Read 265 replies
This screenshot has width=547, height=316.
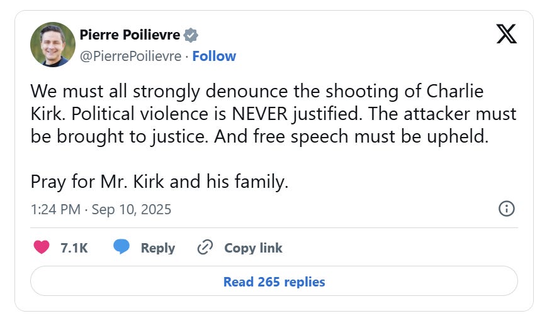tap(274, 281)
